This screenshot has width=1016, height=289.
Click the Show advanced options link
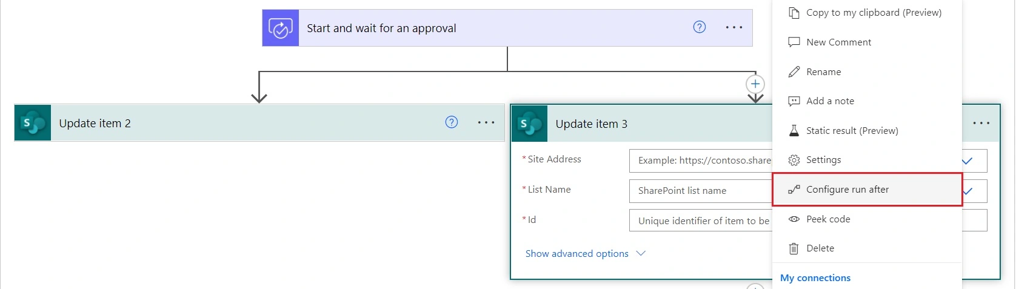[577, 253]
